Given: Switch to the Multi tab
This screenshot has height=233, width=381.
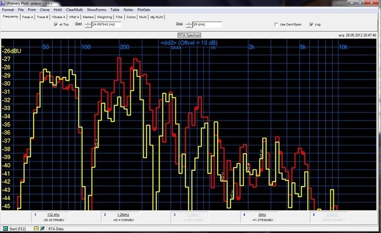Looking at the screenshot, I should click(x=143, y=17).
